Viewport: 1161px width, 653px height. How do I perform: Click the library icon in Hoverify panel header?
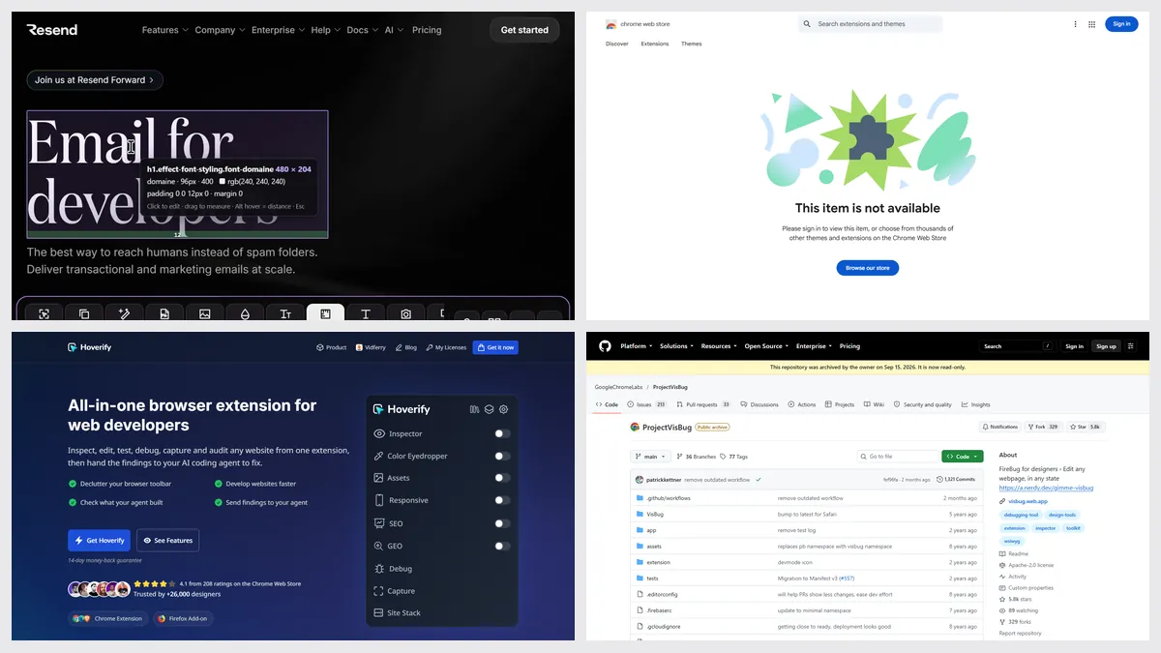(x=474, y=409)
